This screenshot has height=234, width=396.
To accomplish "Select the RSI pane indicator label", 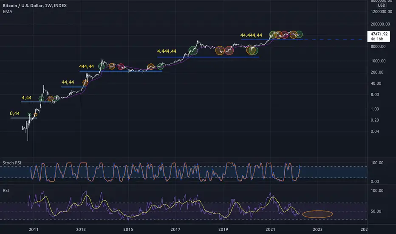I will (6, 190).
